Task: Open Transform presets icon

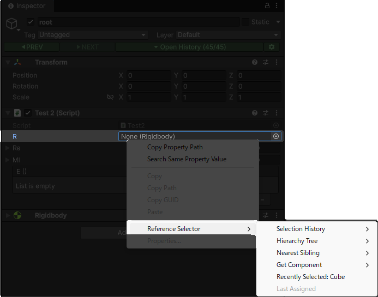Action: pos(266,63)
